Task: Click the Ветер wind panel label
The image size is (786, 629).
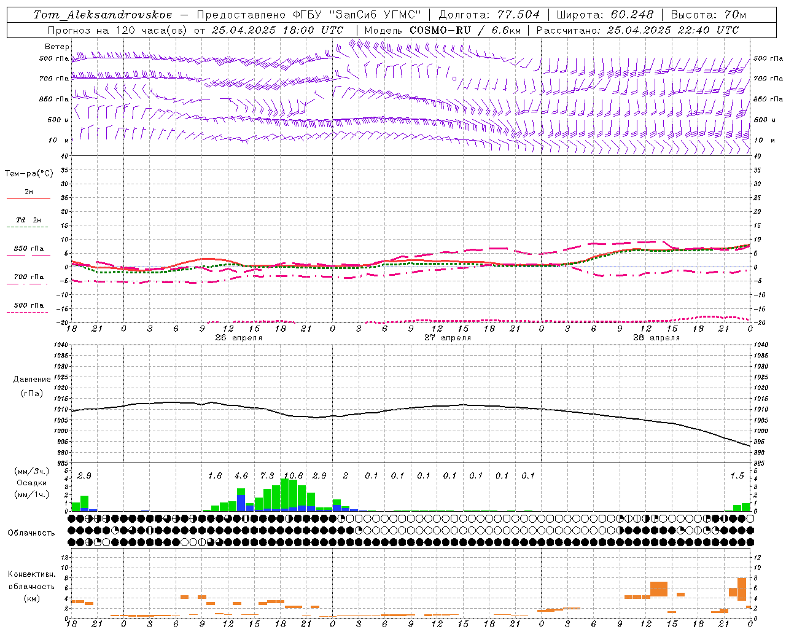Action: click(x=56, y=47)
